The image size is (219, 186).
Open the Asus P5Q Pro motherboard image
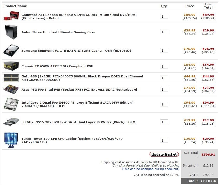pyautogui.click(x=11, y=89)
